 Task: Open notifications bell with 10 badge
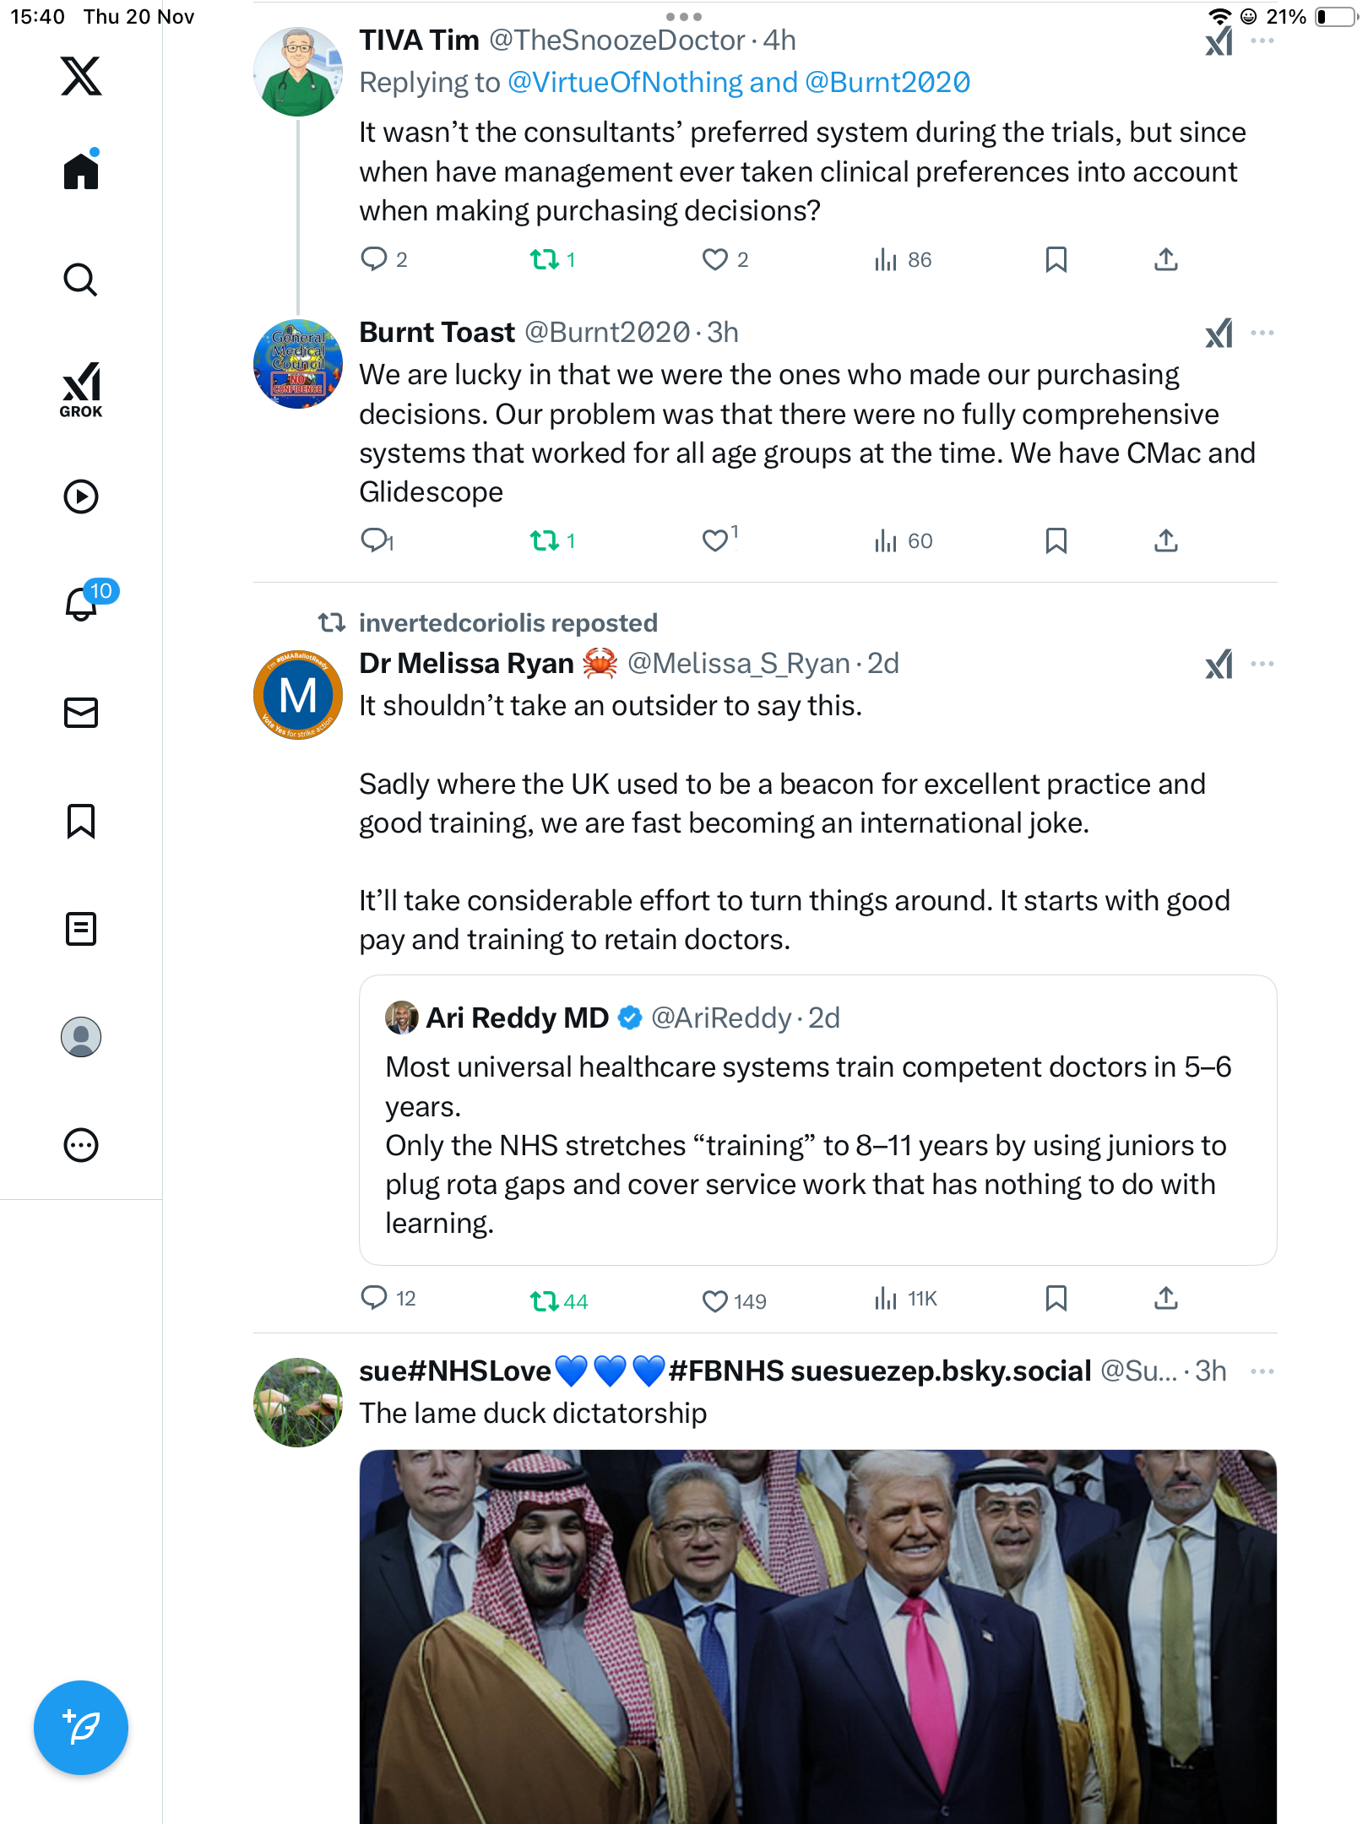click(x=82, y=604)
